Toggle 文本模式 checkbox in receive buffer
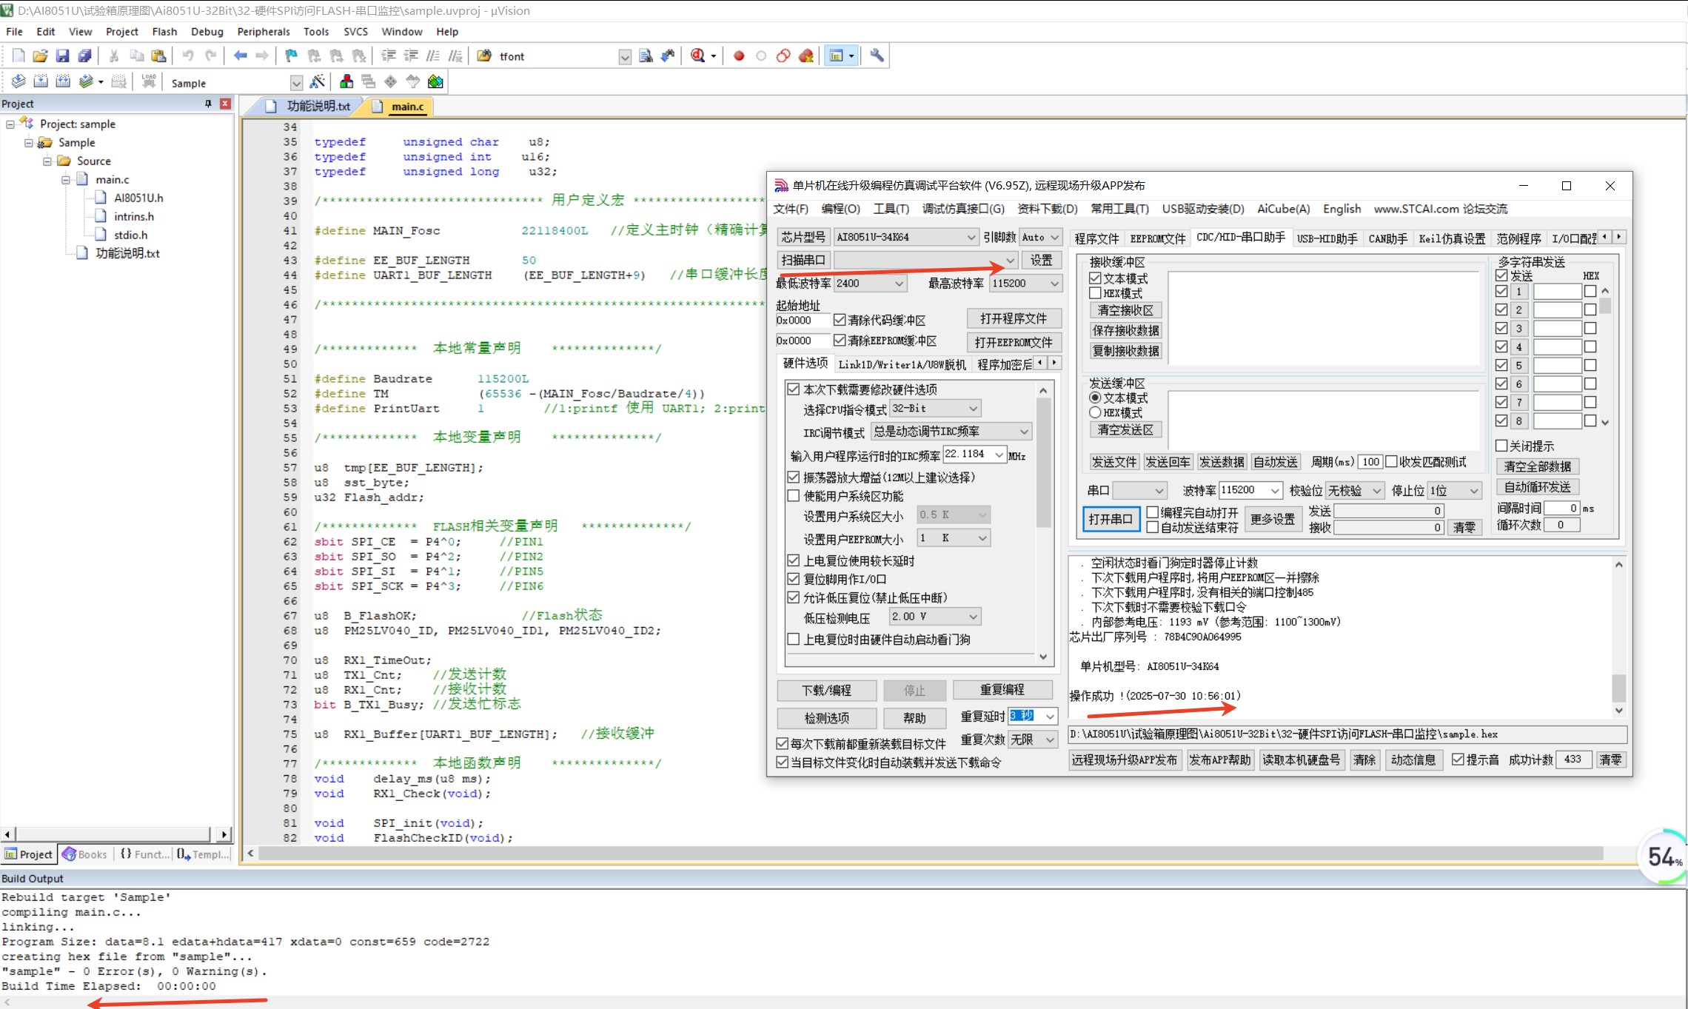The width and height of the screenshot is (1688, 1009). (1095, 278)
